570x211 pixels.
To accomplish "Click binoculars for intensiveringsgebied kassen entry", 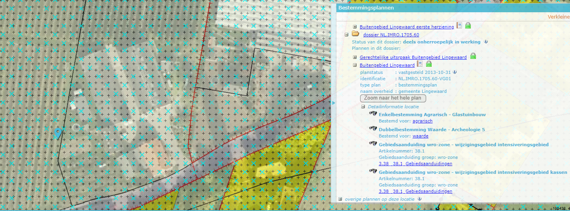I will pos(373,171).
